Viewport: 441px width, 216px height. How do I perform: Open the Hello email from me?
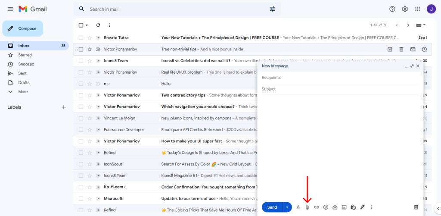pos(165,84)
